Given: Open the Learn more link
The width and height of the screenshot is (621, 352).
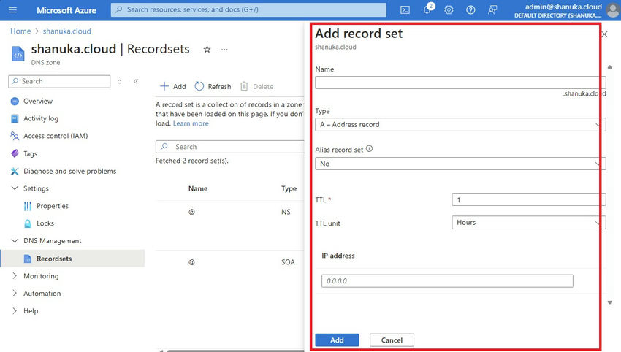Looking at the screenshot, I should [x=191, y=123].
